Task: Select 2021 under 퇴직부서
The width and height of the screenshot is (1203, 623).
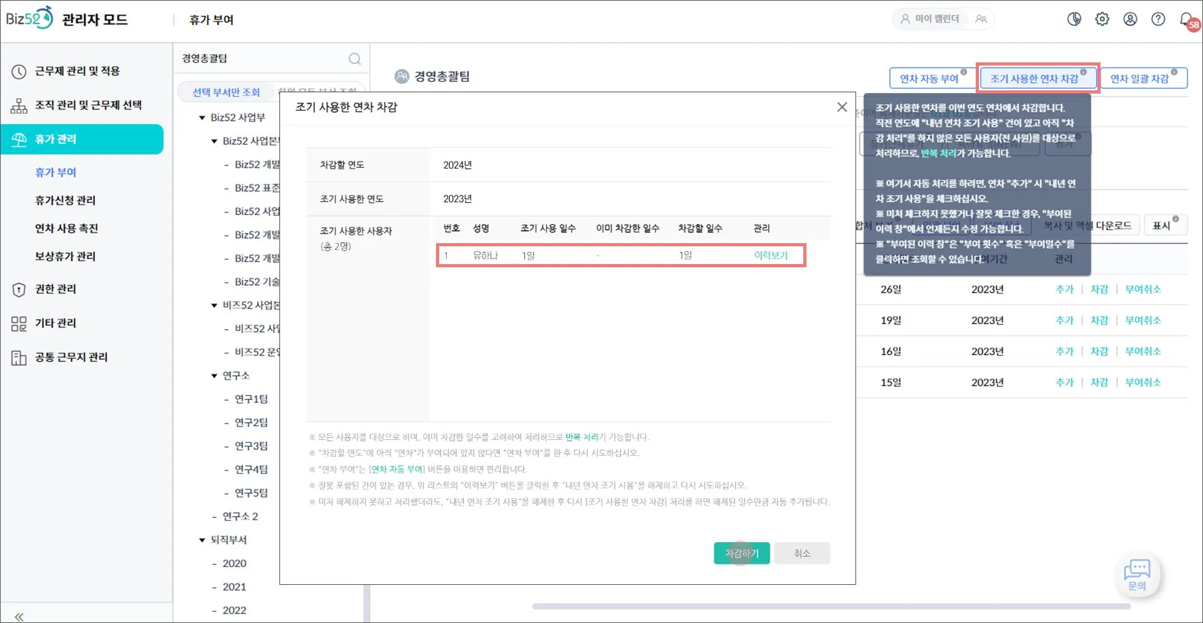Action: (234, 587)
